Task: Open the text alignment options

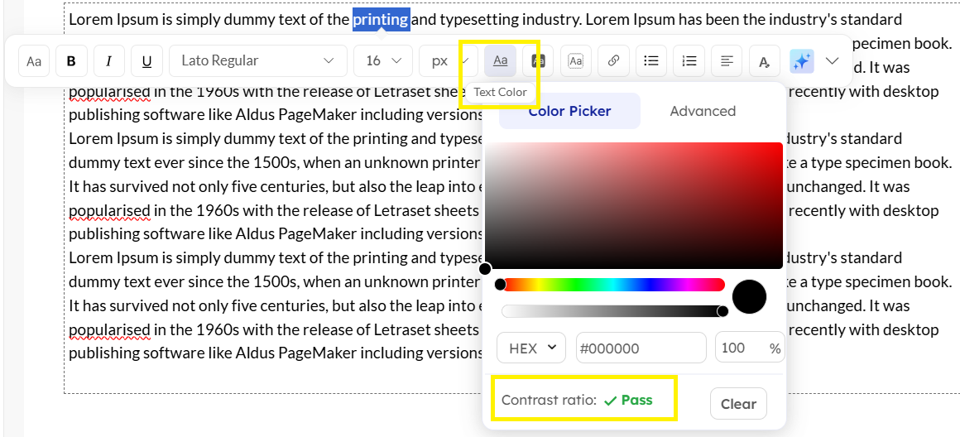Action: coord(727,60)
